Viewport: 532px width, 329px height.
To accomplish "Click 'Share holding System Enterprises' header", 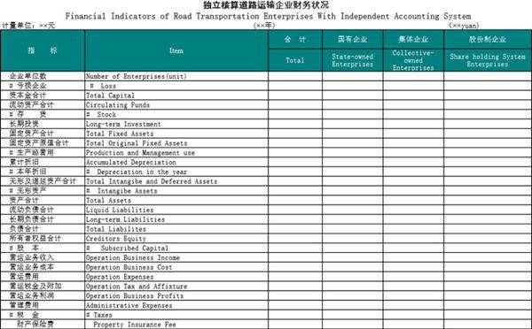I will click(x=488, y=60).
